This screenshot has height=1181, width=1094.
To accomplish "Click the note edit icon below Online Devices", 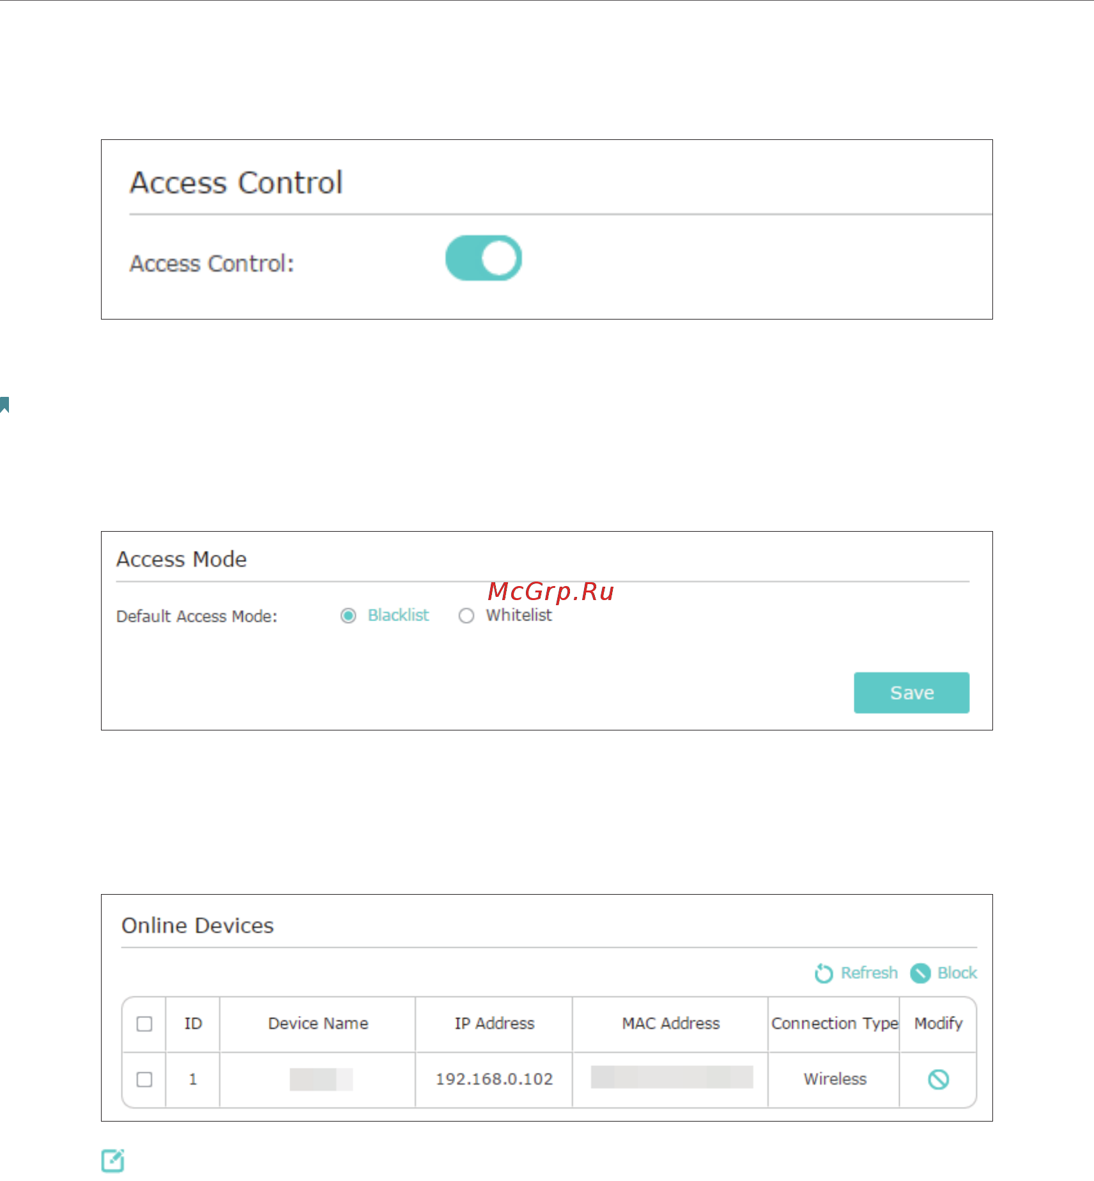I will coord(113,1161).
